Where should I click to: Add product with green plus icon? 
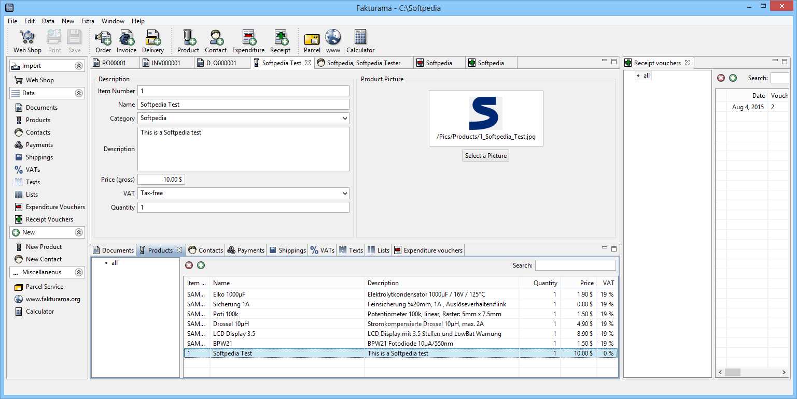[x=201, y=265]
